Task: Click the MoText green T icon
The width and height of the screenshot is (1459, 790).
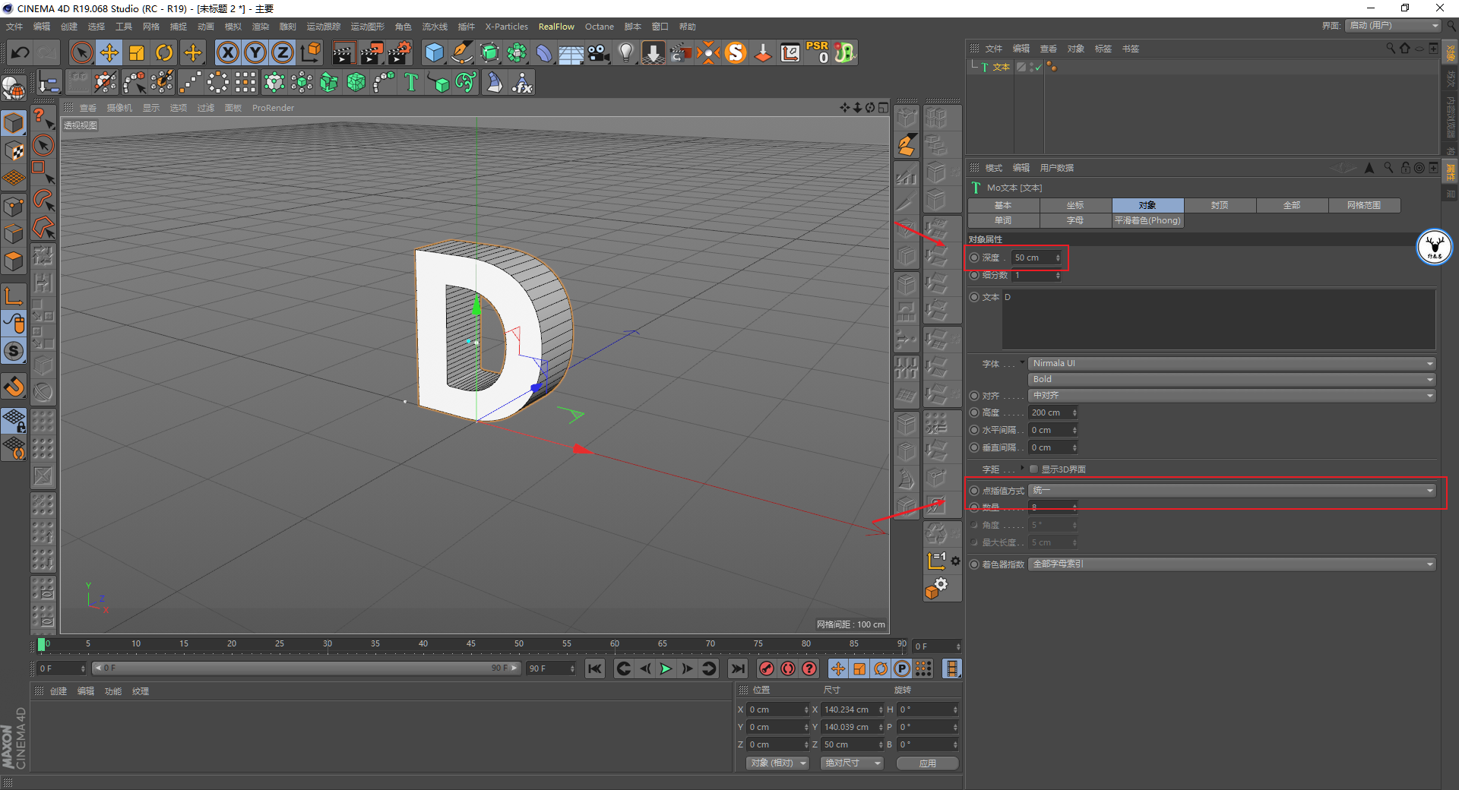Action: tap(411, 82)
